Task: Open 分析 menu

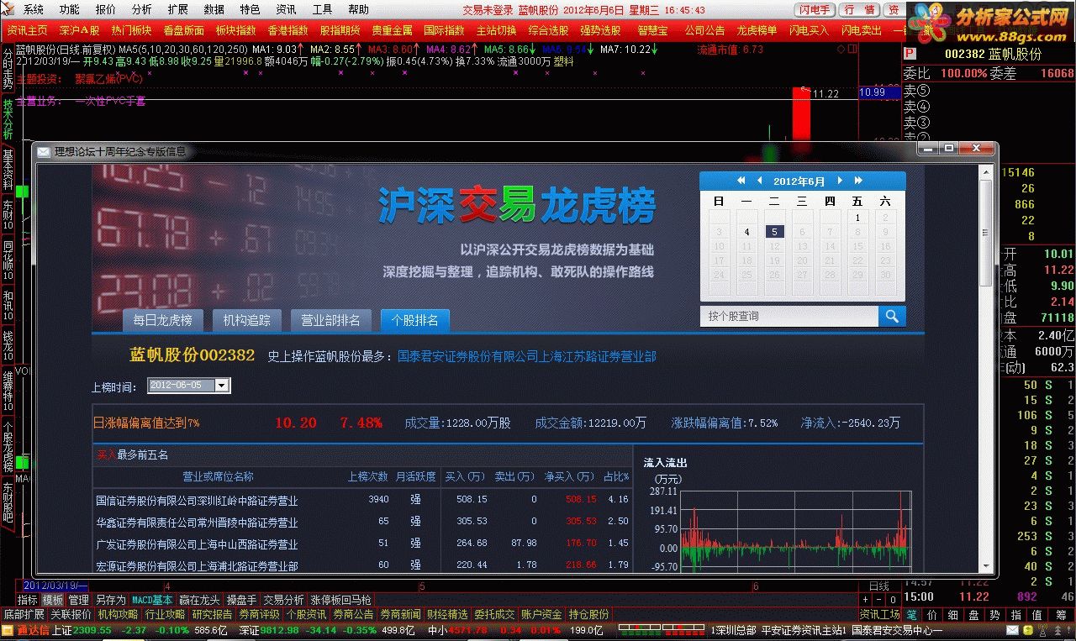Action: coord(142,9)
